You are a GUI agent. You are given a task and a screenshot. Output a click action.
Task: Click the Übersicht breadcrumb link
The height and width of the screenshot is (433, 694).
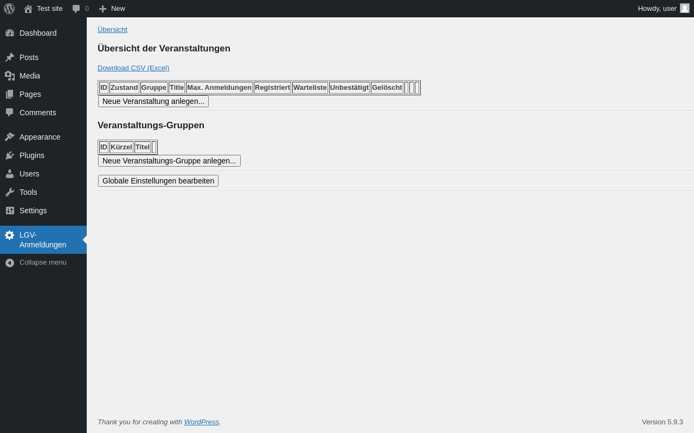coord(112,30)
